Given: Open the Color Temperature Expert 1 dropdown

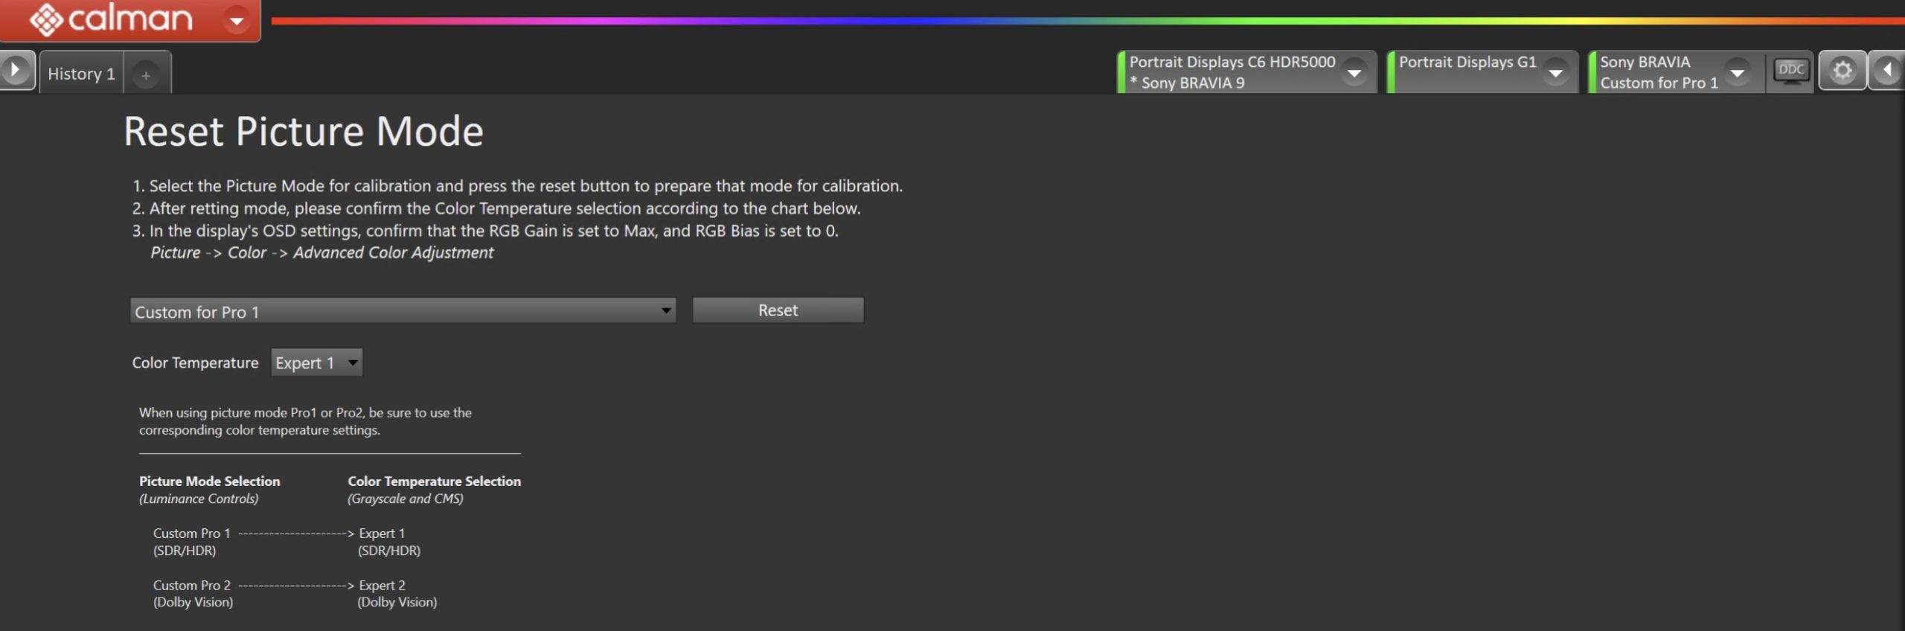Looking at the screenshot, I should 316,363.
